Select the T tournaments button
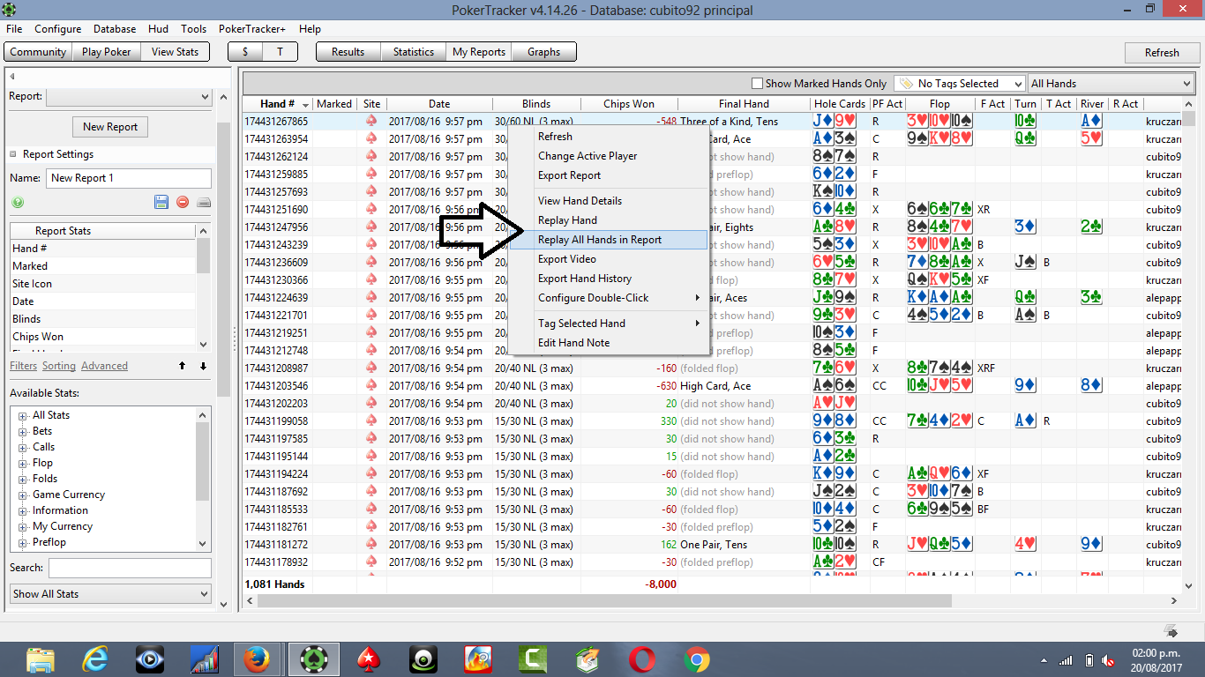Screen dimensions: 1205x677 point(280,52)
